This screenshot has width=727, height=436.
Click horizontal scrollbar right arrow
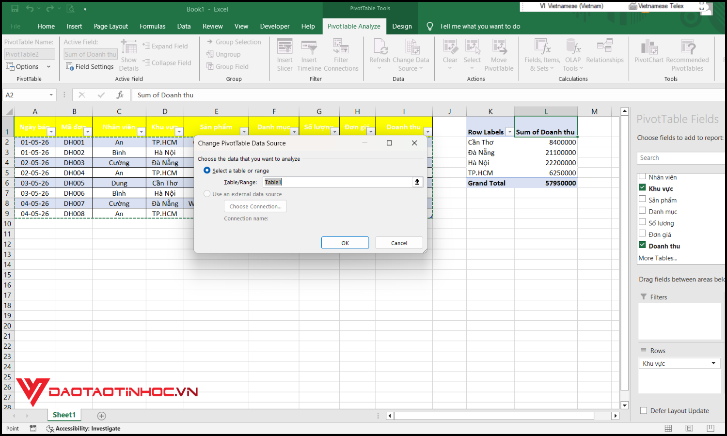tap(615, 416)
